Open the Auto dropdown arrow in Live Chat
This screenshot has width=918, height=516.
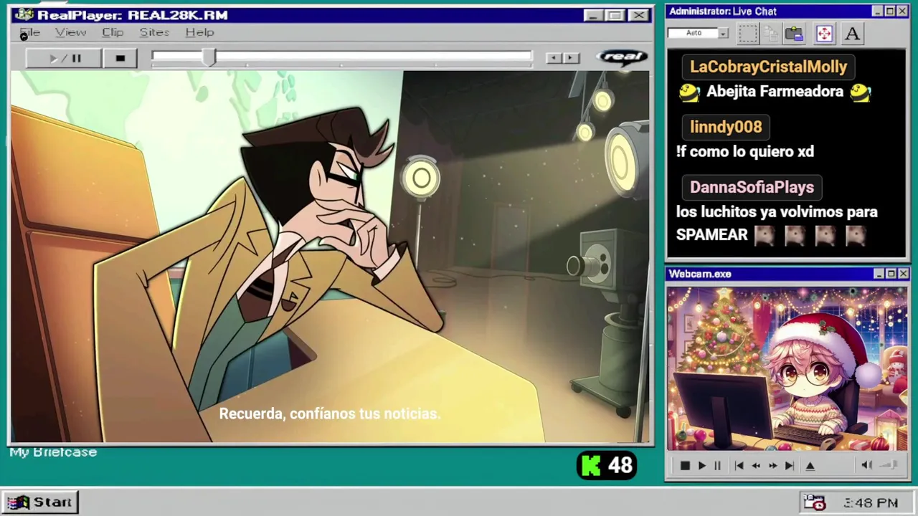click(x=723, y=33)
